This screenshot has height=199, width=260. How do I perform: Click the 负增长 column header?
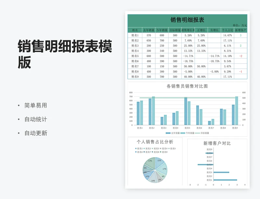click(x=214, y=30)
